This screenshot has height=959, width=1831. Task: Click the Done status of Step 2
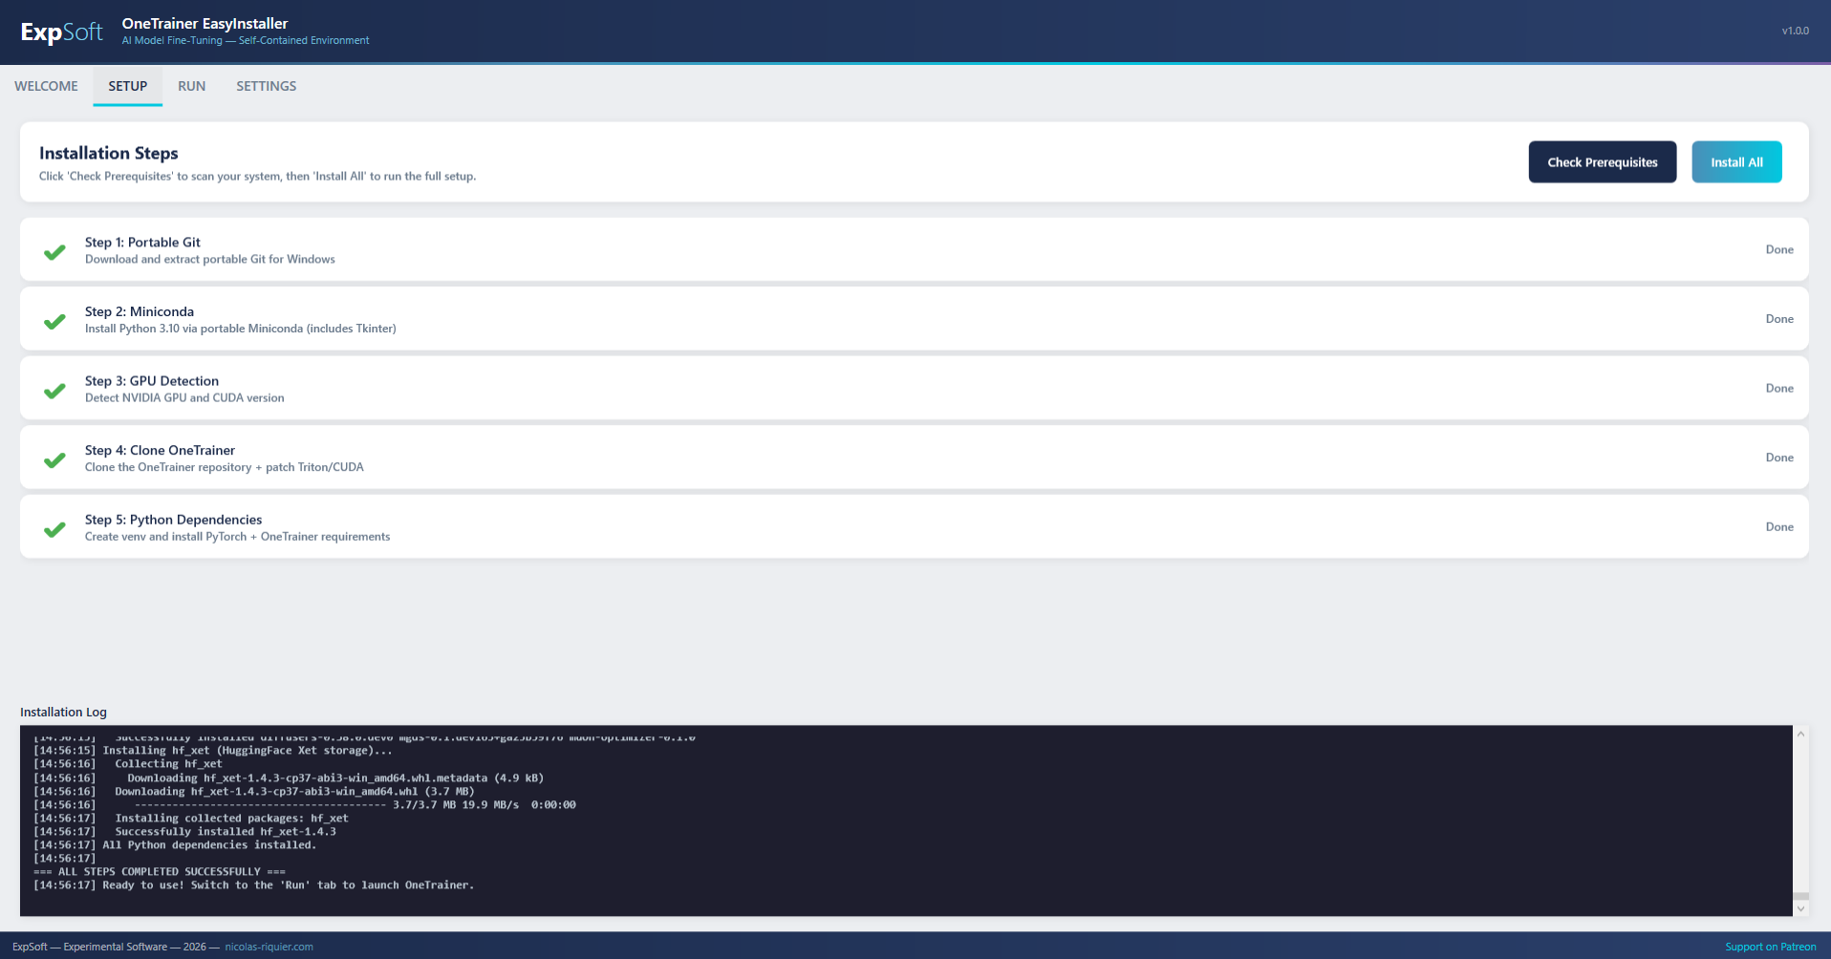[x=1779, y=319]
